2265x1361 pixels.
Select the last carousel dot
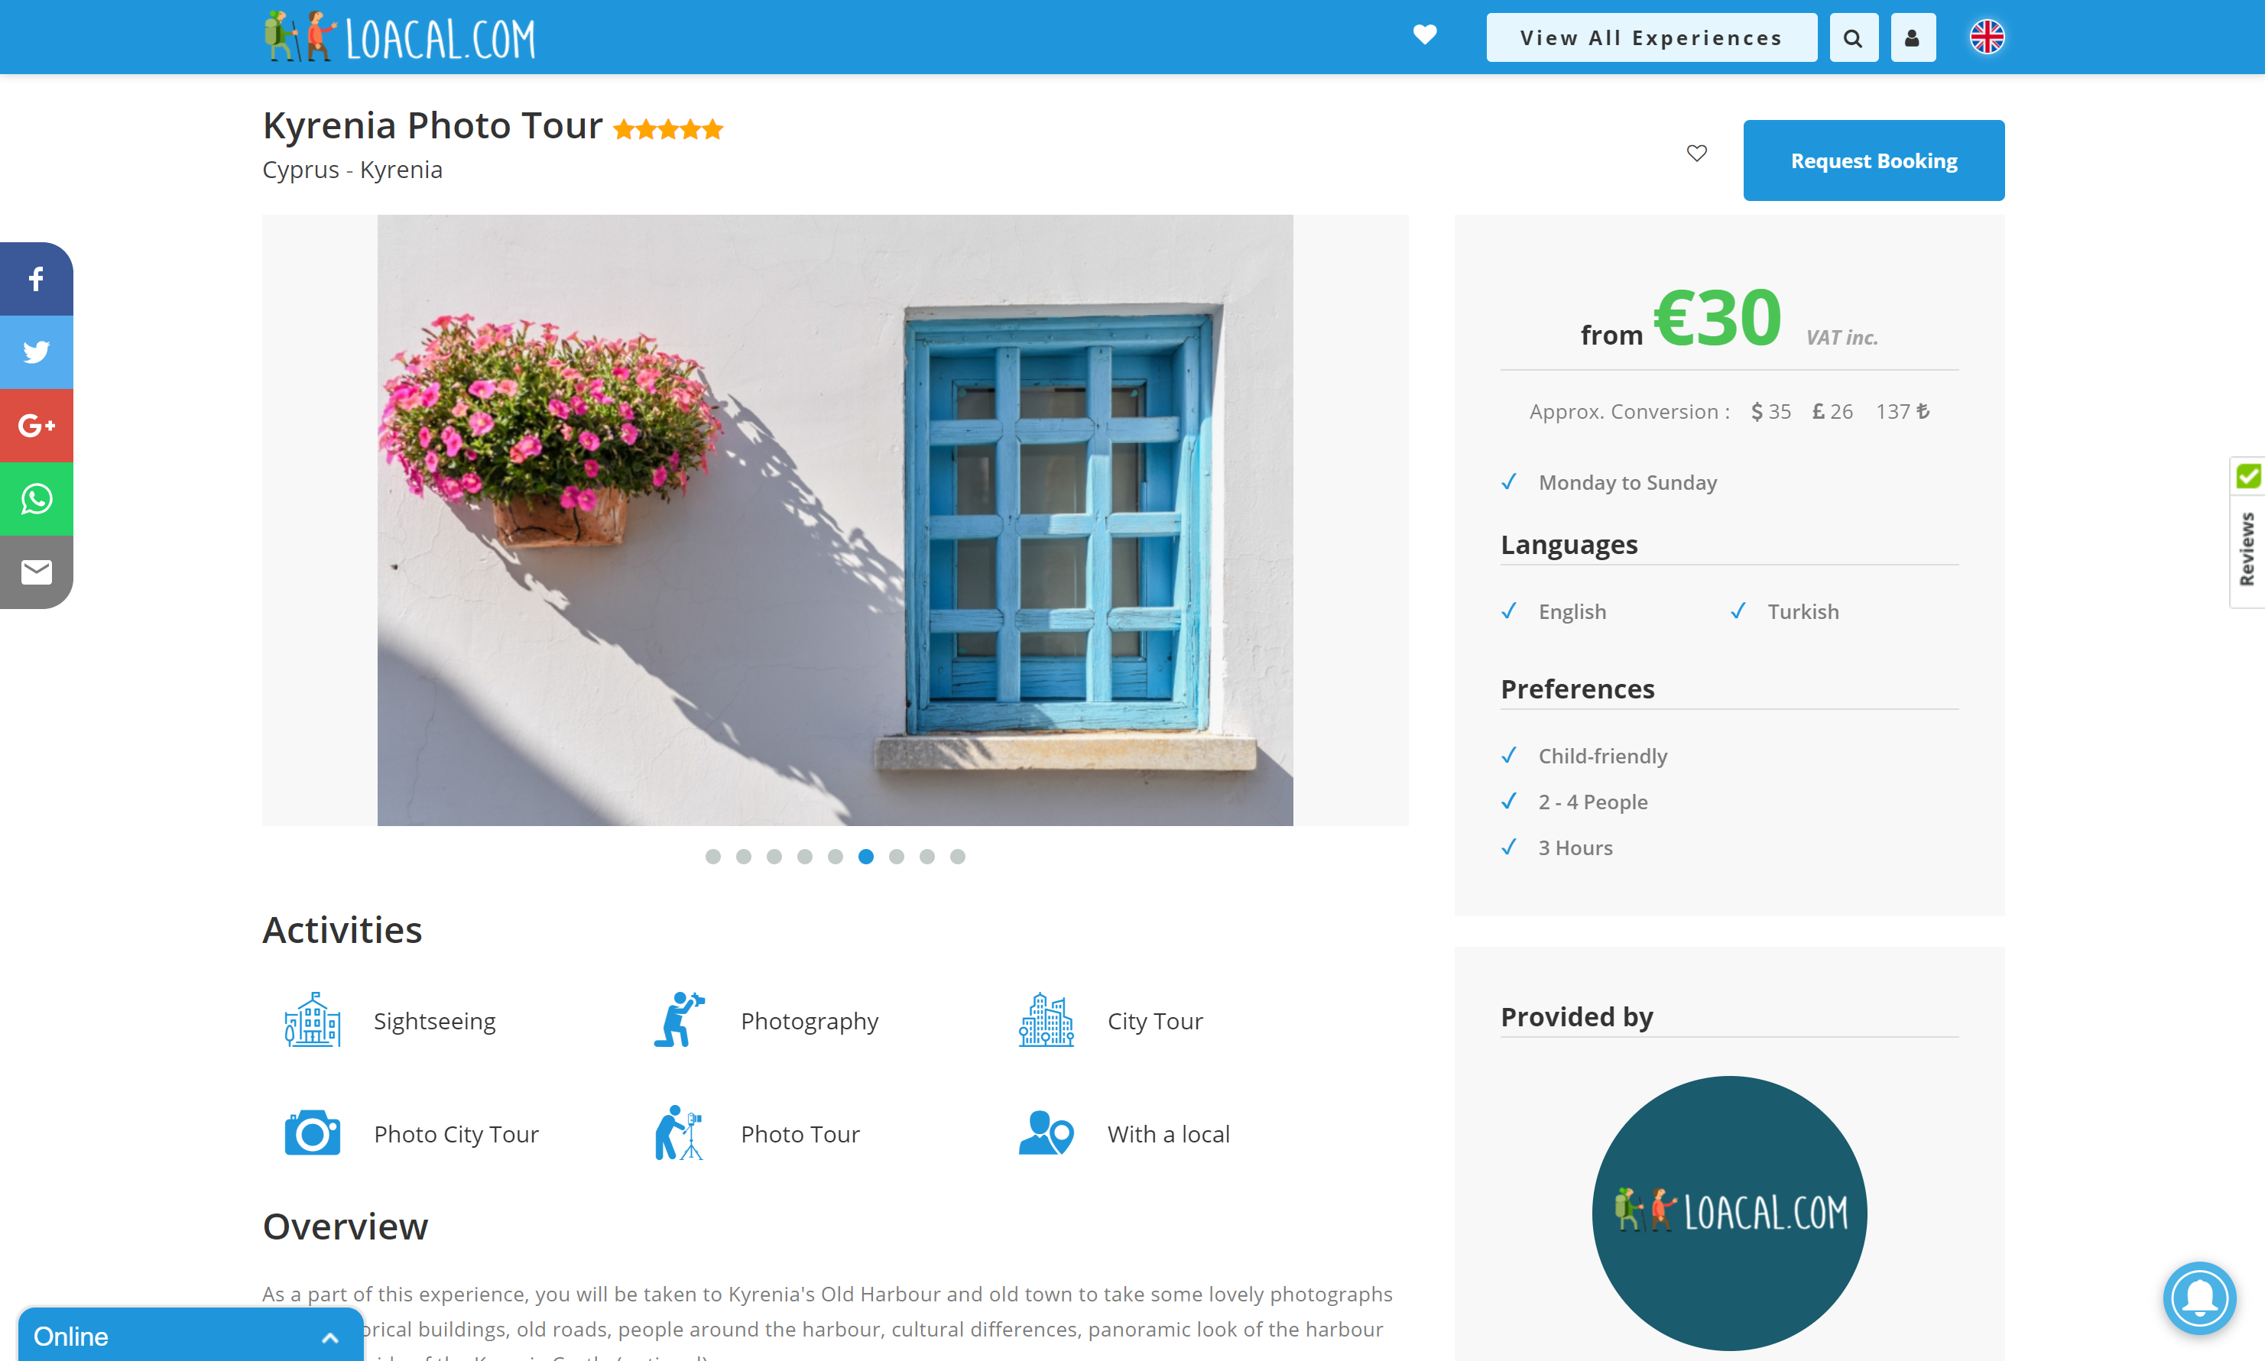957,857
